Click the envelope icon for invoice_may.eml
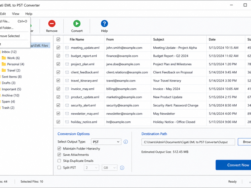This screenshot has height=188, width=251. click(x=67, y=89)
